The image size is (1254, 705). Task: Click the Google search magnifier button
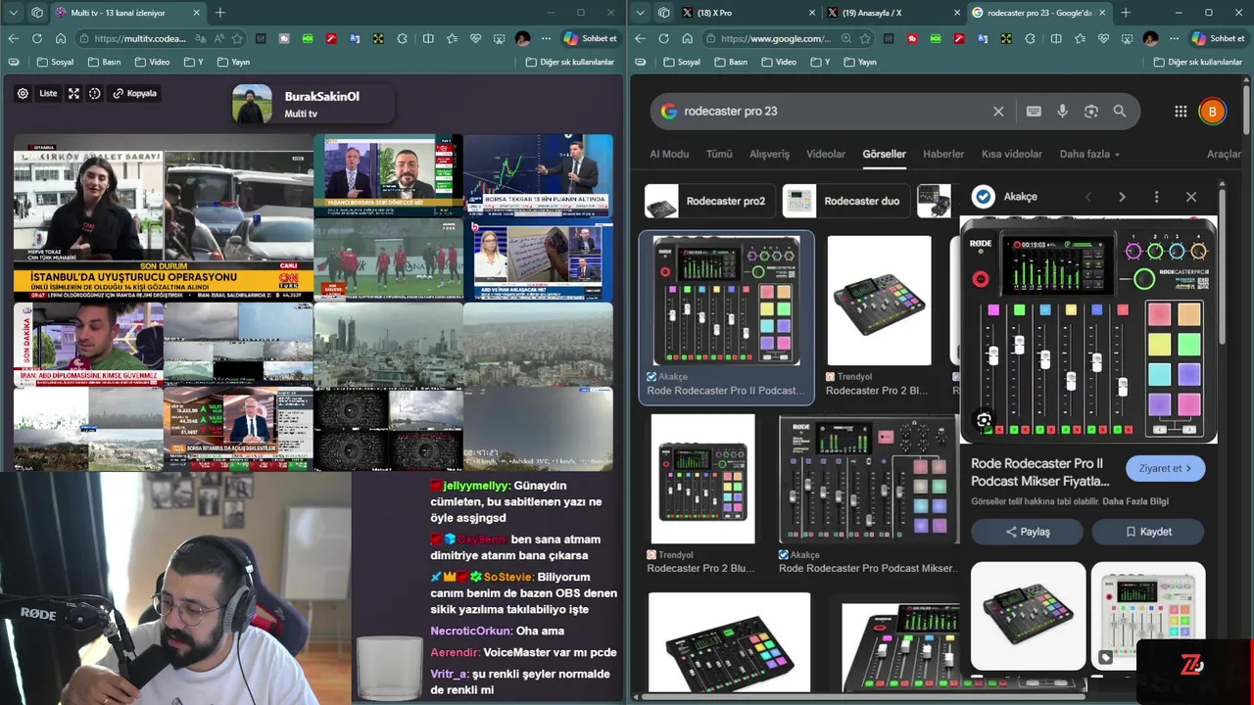pos(1120,112)
